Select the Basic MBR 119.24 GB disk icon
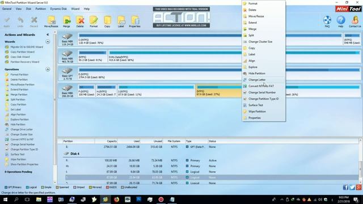The width and height of the screenshot is (363, 204). point(67,36)
